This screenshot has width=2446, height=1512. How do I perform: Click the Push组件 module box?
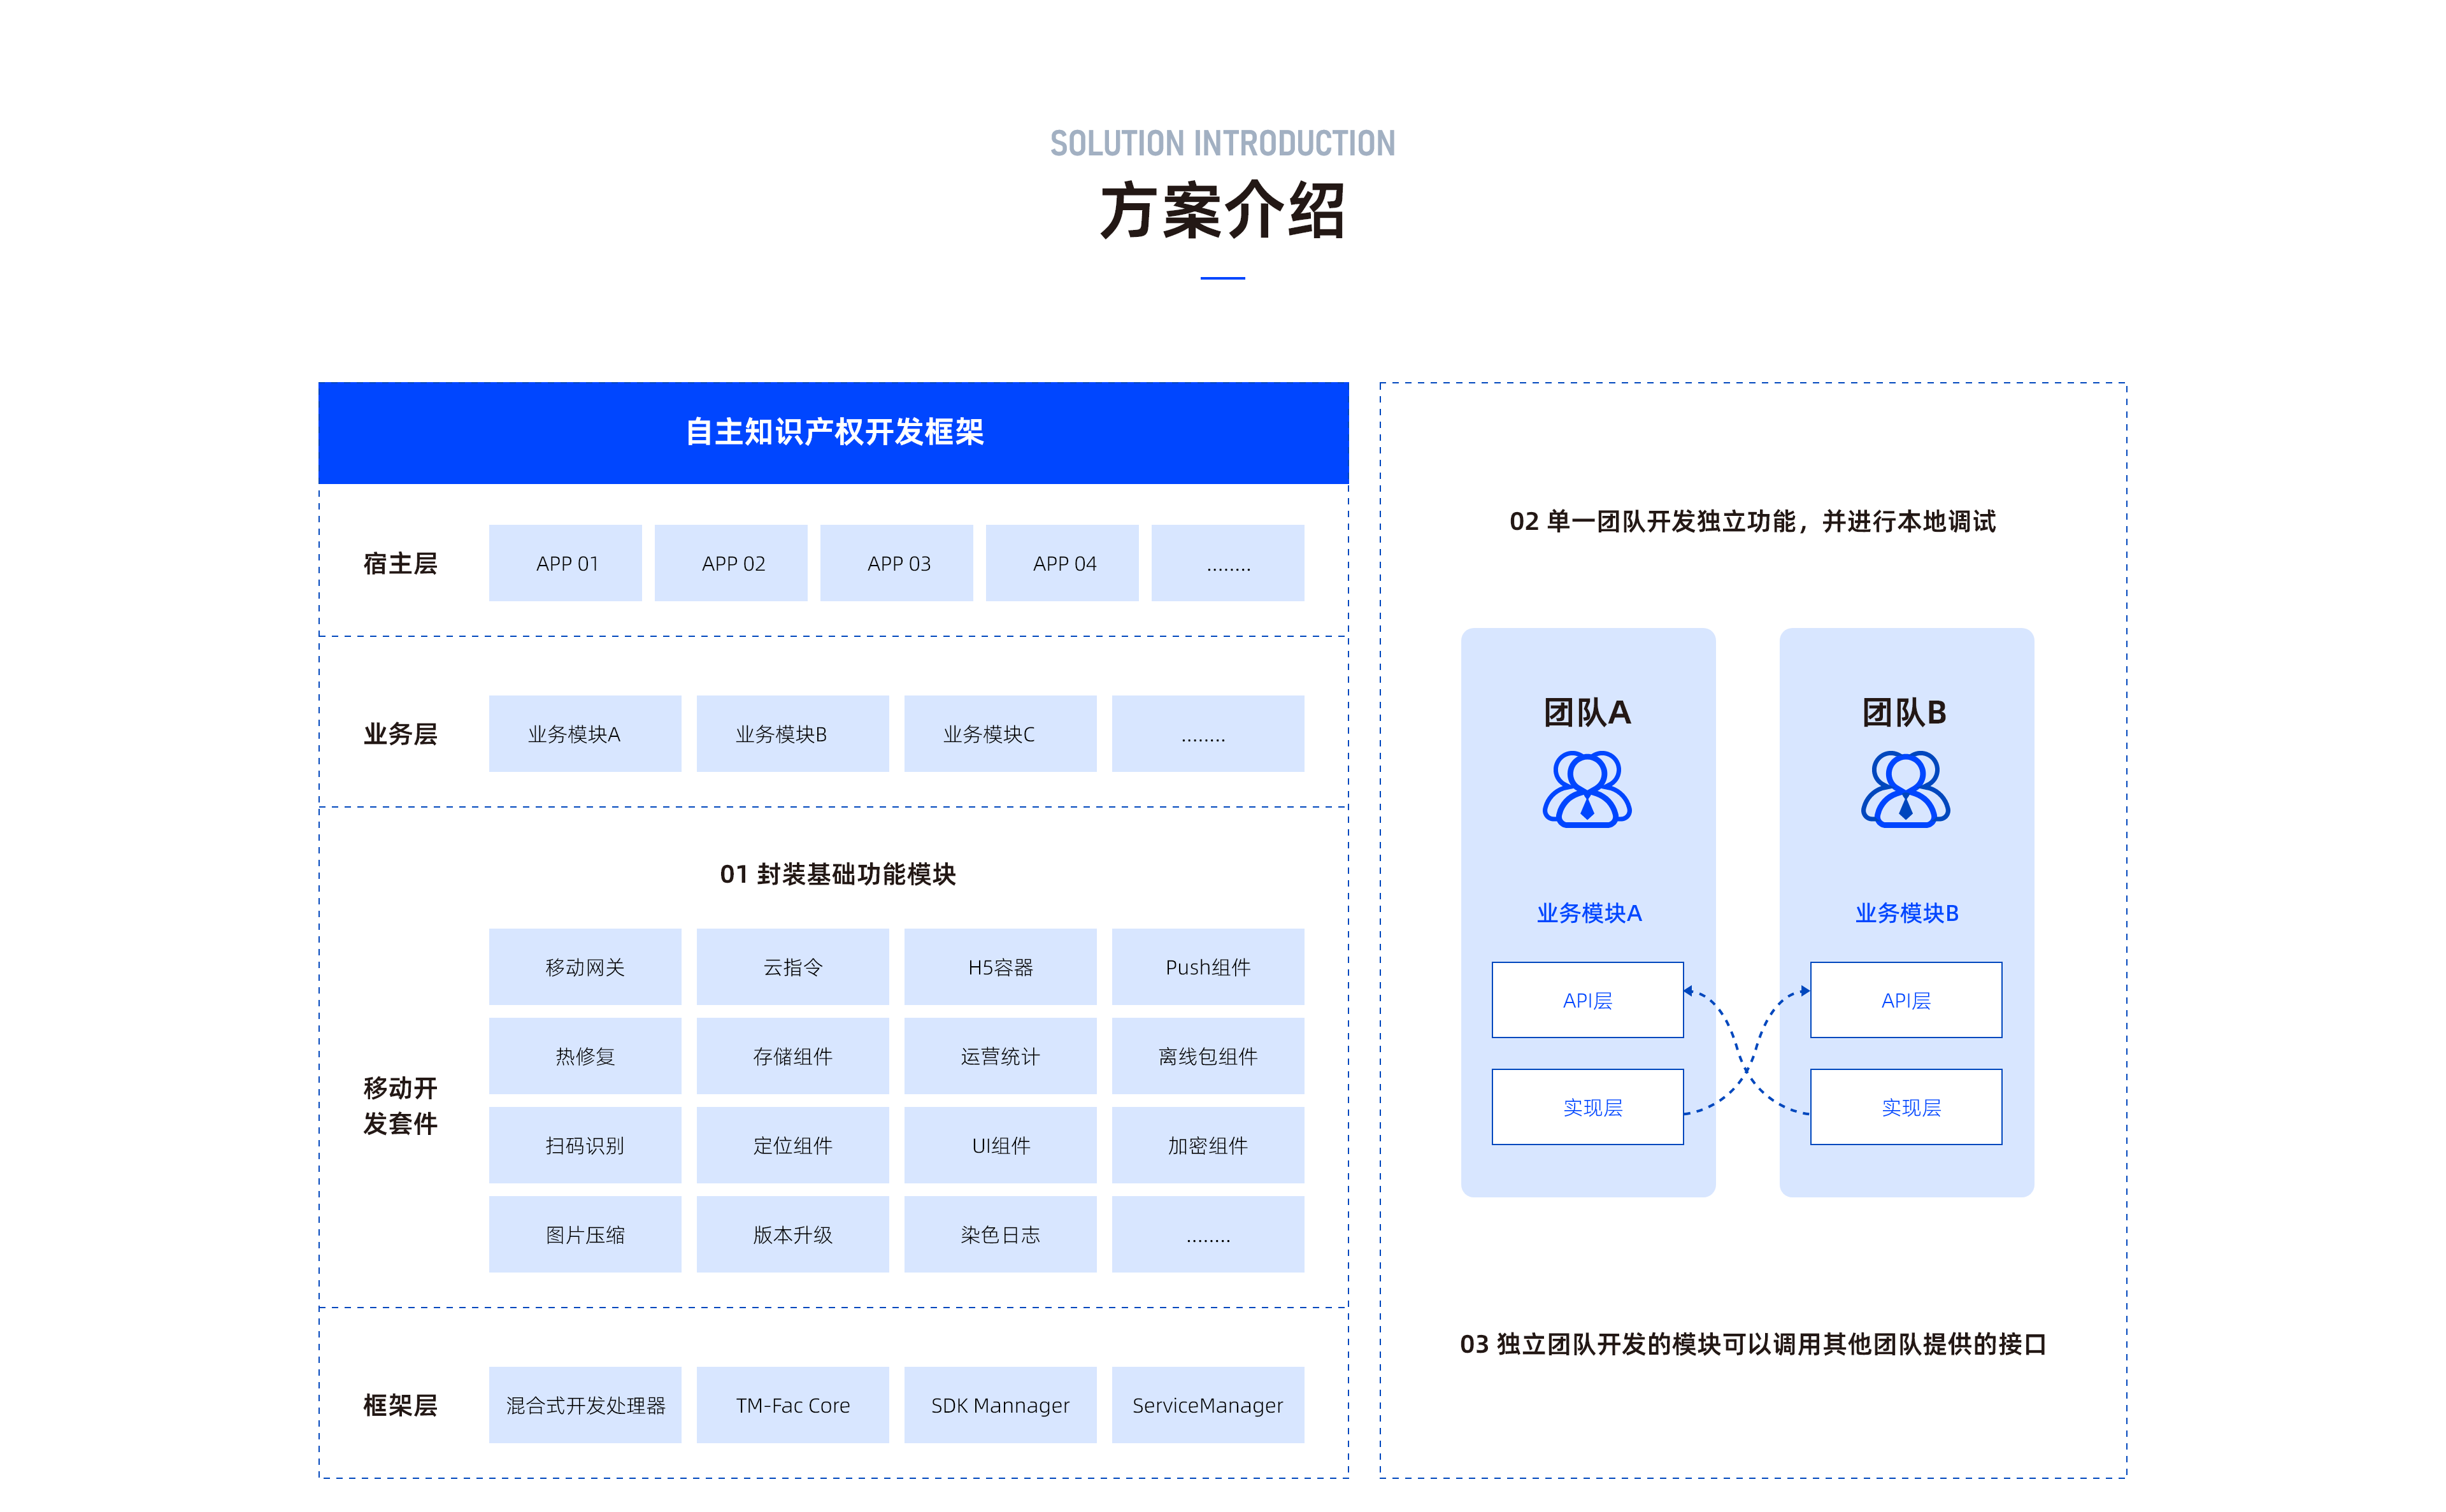pos(1208,967)
